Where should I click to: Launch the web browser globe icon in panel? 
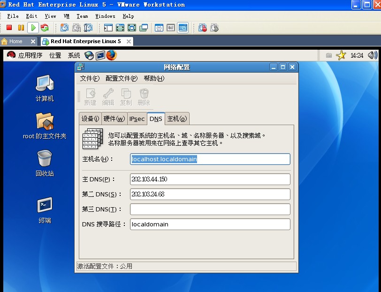click(x=89, y=55)
